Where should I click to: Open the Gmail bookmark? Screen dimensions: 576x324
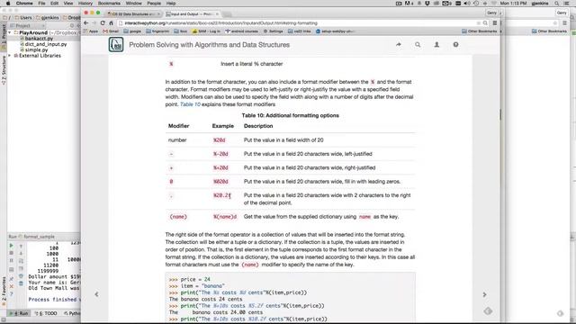[112, 31]
